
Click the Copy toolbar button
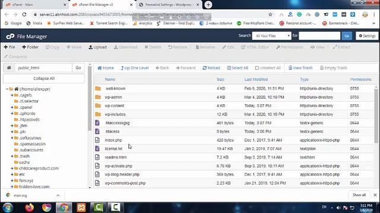click(53, 47)
